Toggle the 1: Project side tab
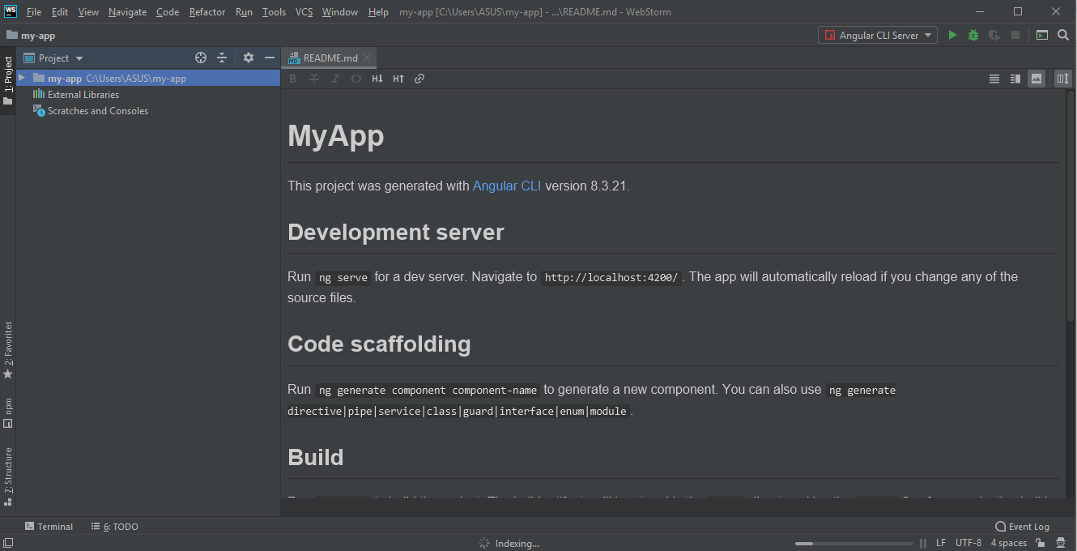1077x551 pixels. click(8, 81)
